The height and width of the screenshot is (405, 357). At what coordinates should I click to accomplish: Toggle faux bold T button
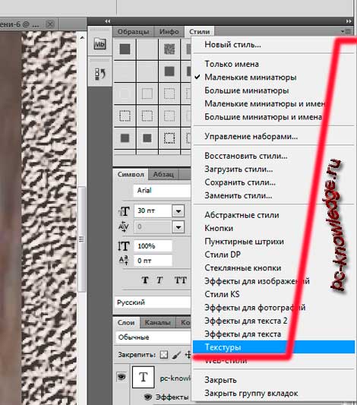pos(145,280)
